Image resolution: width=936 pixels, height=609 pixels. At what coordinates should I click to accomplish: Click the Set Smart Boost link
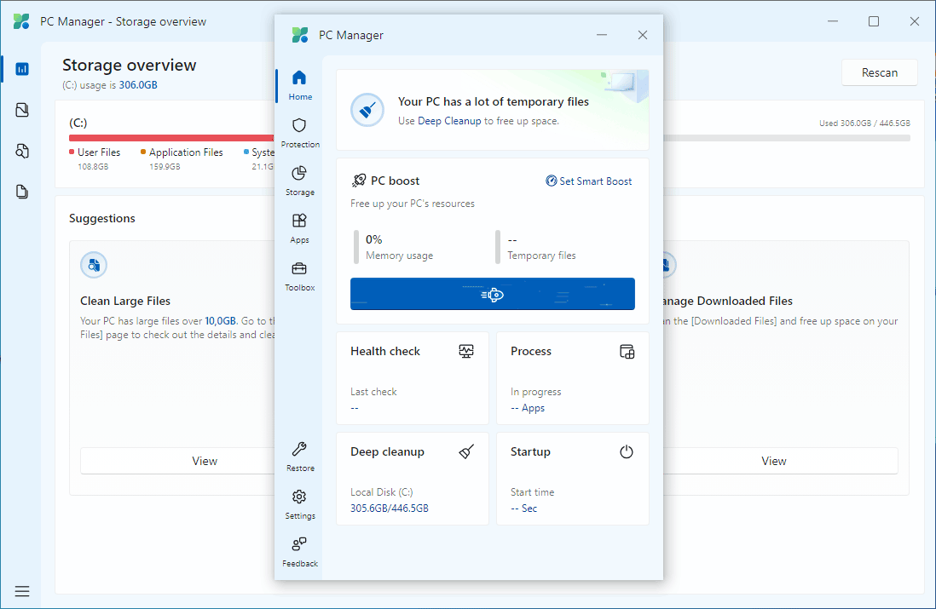coord(589,181)
